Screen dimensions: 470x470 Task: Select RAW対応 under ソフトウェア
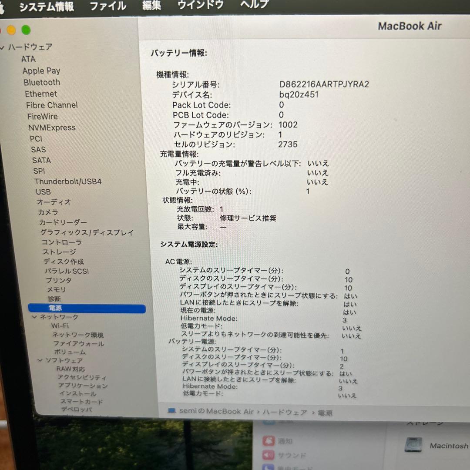pos(71,369)
